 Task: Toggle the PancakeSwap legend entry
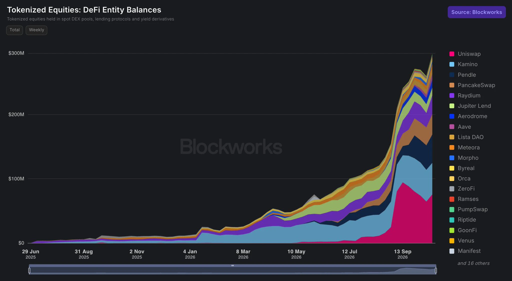[x=472, y=85]
